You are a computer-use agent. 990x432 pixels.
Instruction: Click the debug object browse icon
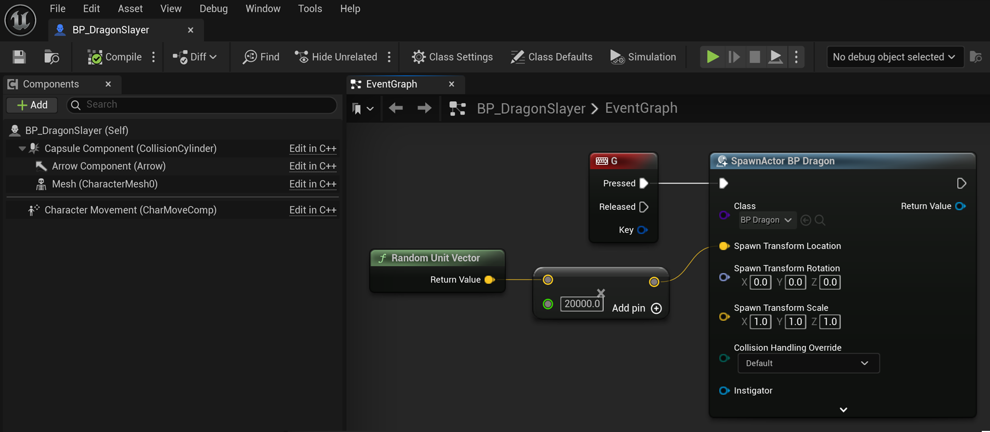[x=976, y=57]
